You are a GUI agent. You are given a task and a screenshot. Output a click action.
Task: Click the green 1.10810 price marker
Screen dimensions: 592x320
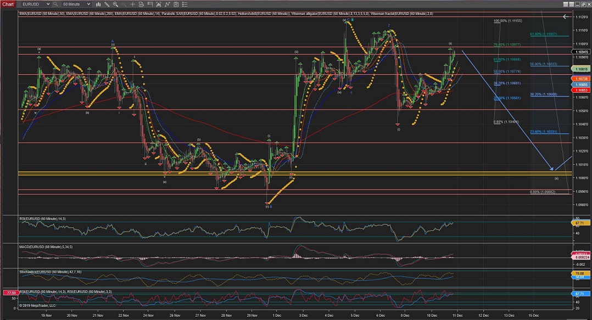[x=582, y=69]
